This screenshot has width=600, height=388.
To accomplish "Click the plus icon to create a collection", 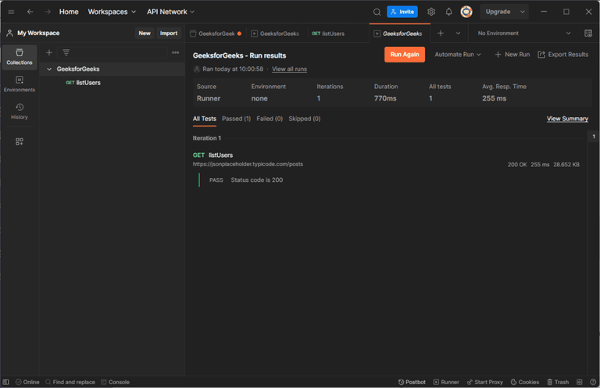I will tap(49, 52).
